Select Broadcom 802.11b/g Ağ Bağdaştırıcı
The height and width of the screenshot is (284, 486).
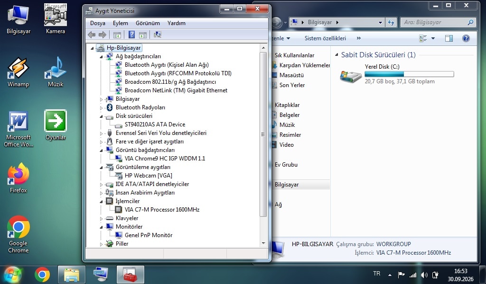click(x=170, y=82)
